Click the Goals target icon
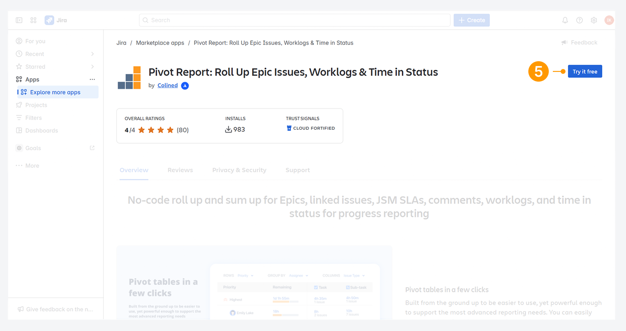This screenshot has width=626, height=331. coord(19,148)
